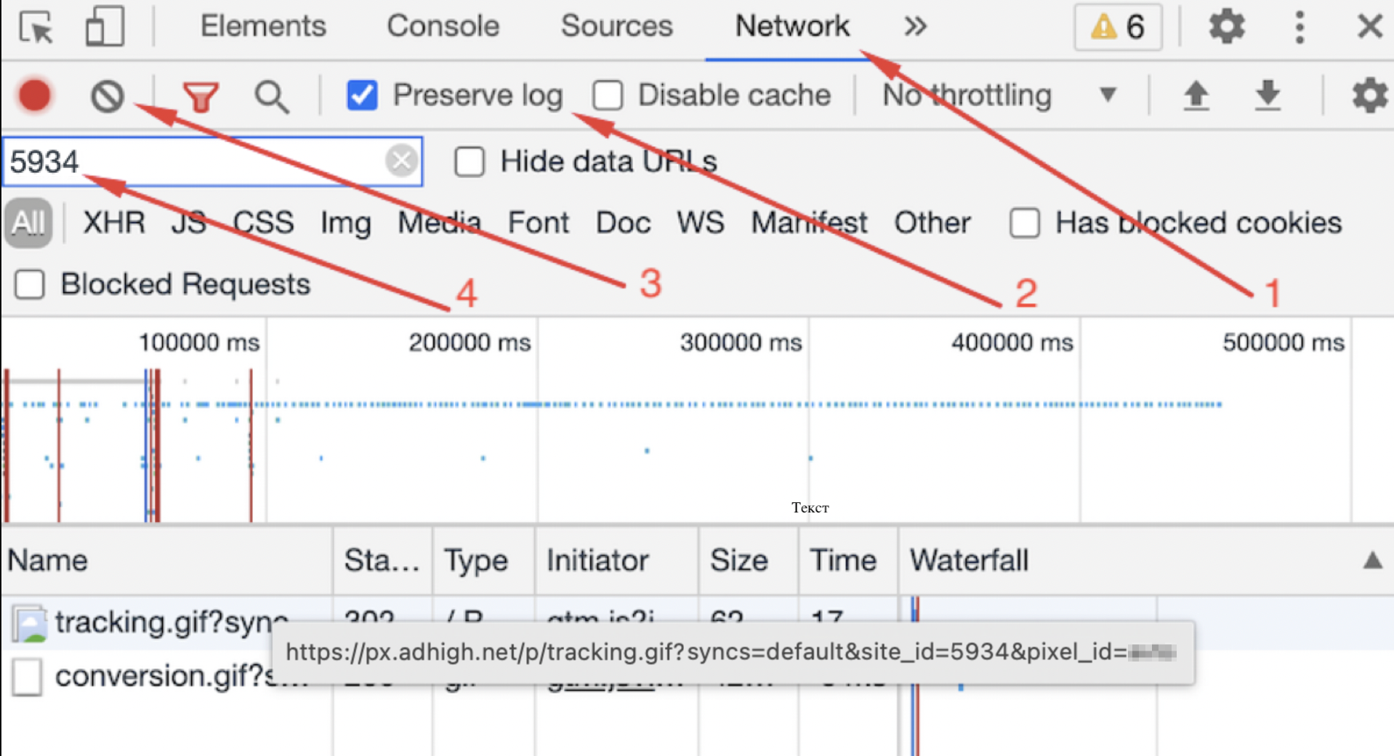Open the three-dot DevTools menu
This screenshot has height=756, width=1394.
[1300, 28]
